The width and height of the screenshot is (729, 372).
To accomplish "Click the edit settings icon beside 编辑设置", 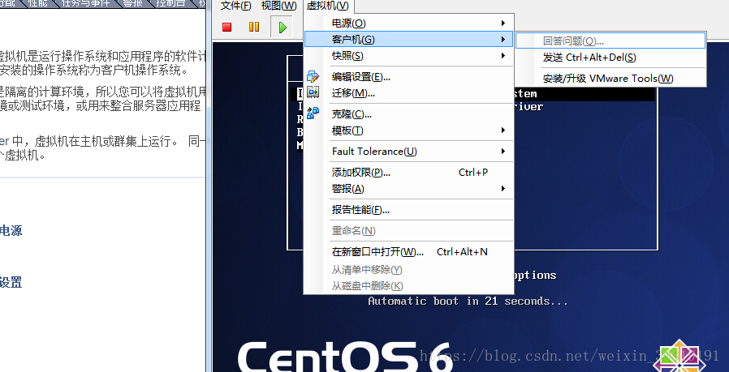I will pyautogui.click(x=313, y=77).
